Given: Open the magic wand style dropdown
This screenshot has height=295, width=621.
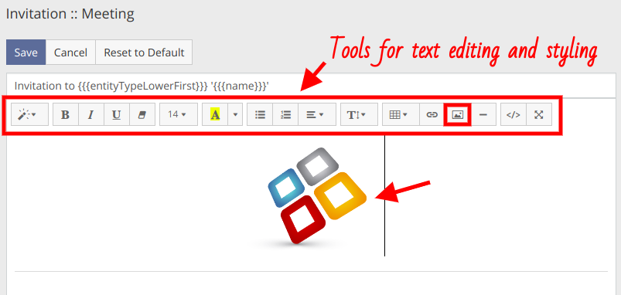Looking at the screenshot, I should pos(29,114).
